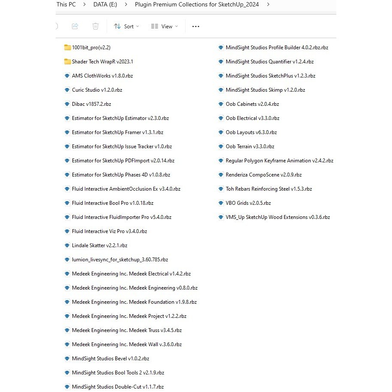392x392 pixels.
Task: Click the file icon beside Dibac v1857.2.rbz
Action: [67, 104]
